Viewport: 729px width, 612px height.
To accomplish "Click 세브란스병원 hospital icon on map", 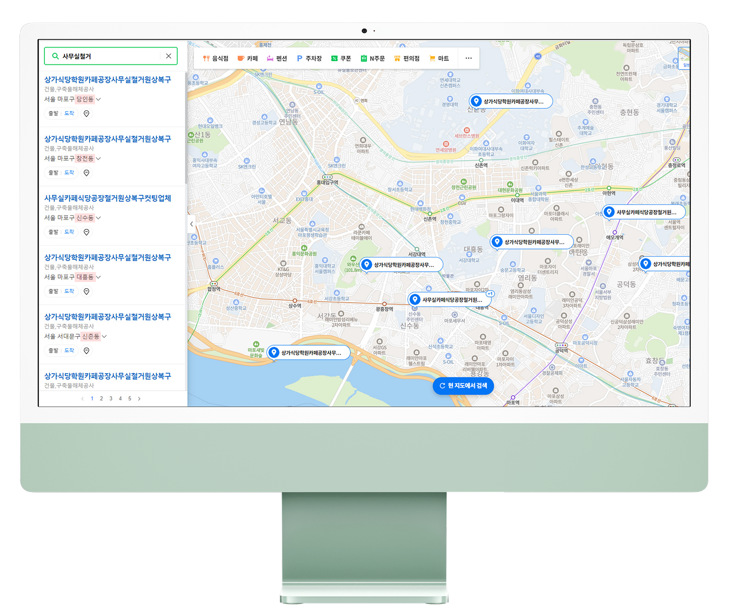I will 467,130.
